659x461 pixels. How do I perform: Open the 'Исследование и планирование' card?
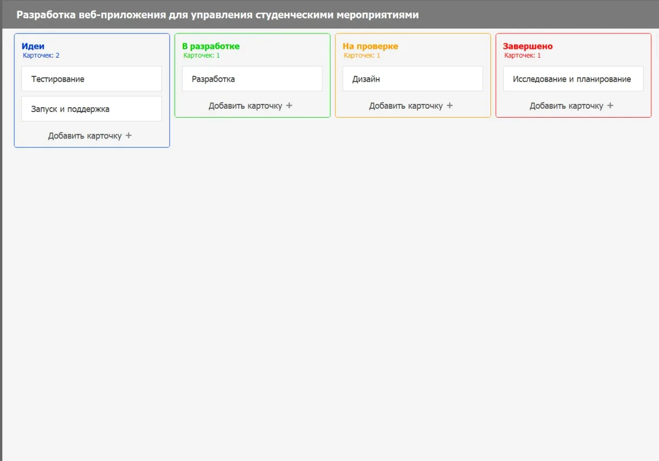coord(573,79)
